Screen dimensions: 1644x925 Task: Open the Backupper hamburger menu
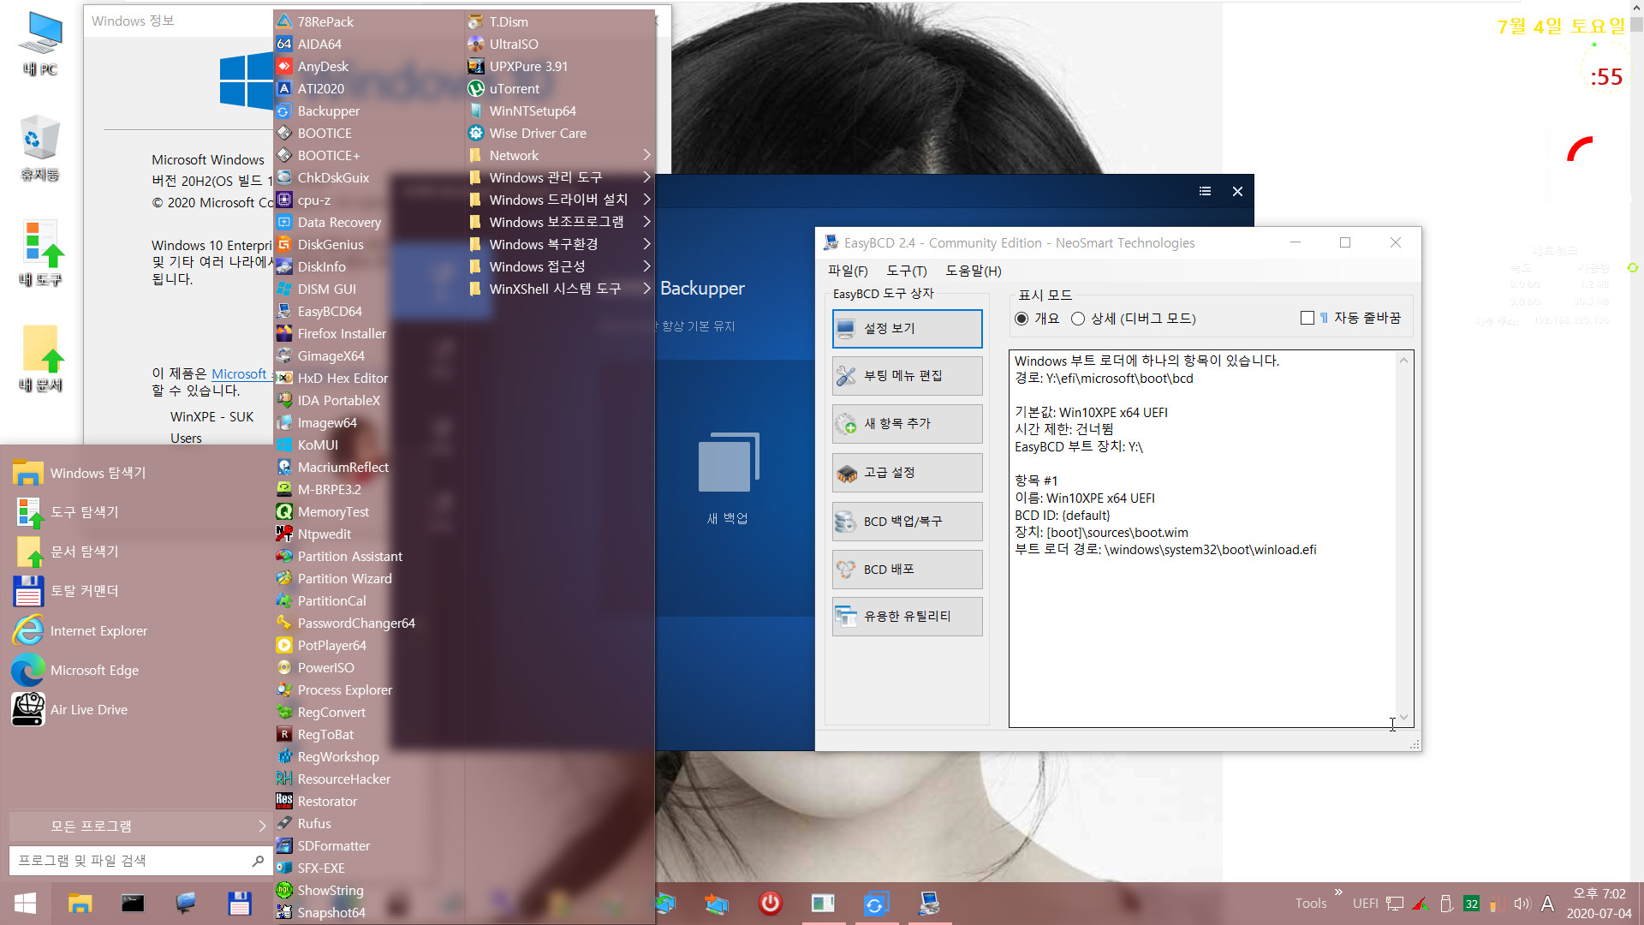tap(1205, 191)
